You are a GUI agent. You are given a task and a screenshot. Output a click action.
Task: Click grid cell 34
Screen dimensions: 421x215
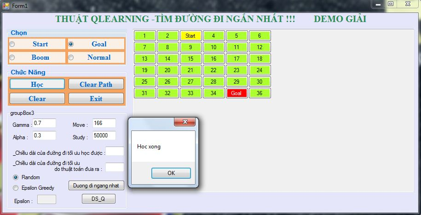click(214, 93)
